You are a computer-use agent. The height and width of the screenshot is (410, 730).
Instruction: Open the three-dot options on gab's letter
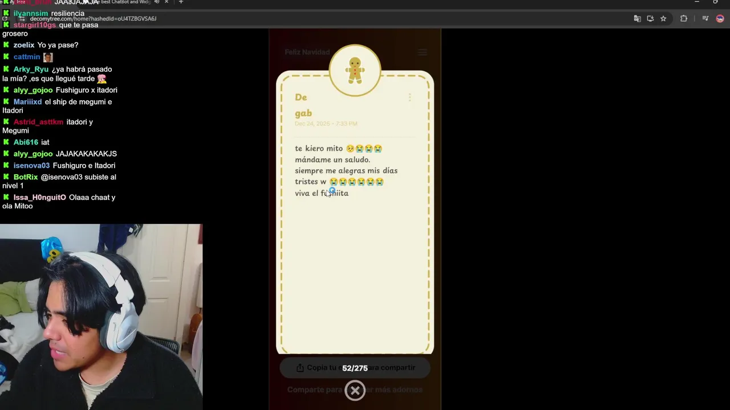[409, 97]
